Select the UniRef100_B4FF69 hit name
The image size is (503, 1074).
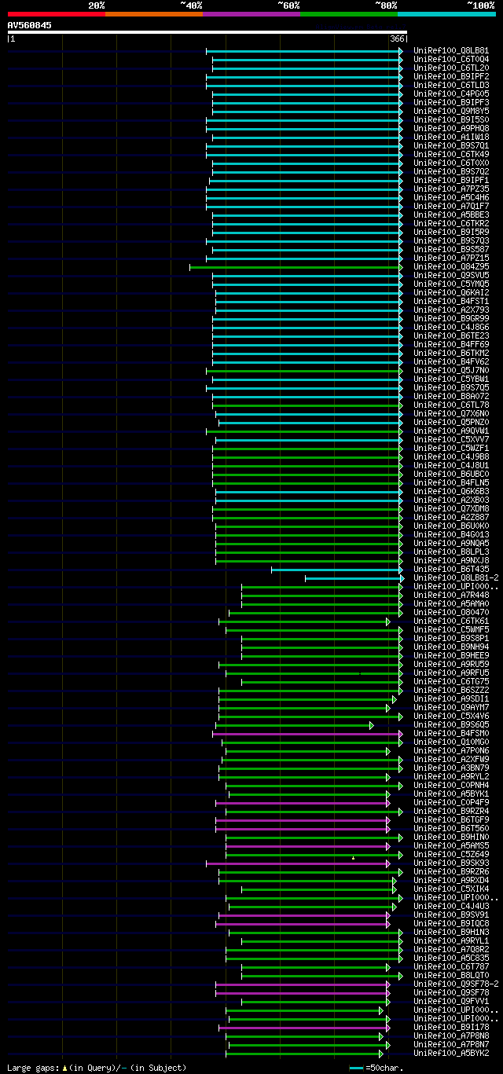[x=451, y=345]
